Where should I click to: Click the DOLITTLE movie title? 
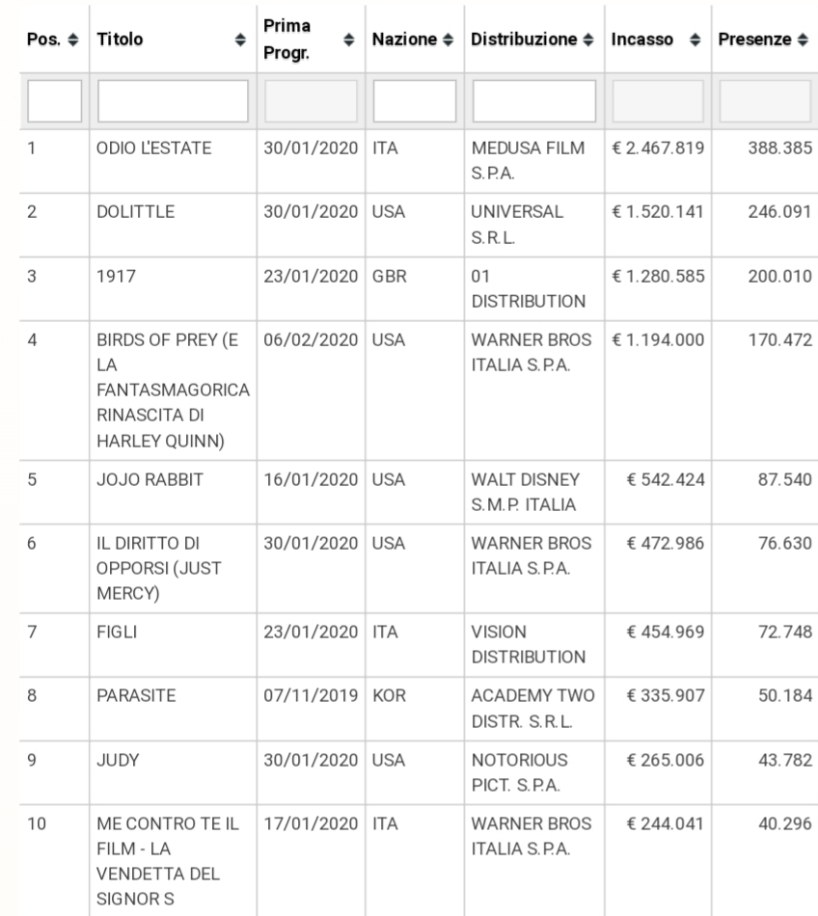136,213
